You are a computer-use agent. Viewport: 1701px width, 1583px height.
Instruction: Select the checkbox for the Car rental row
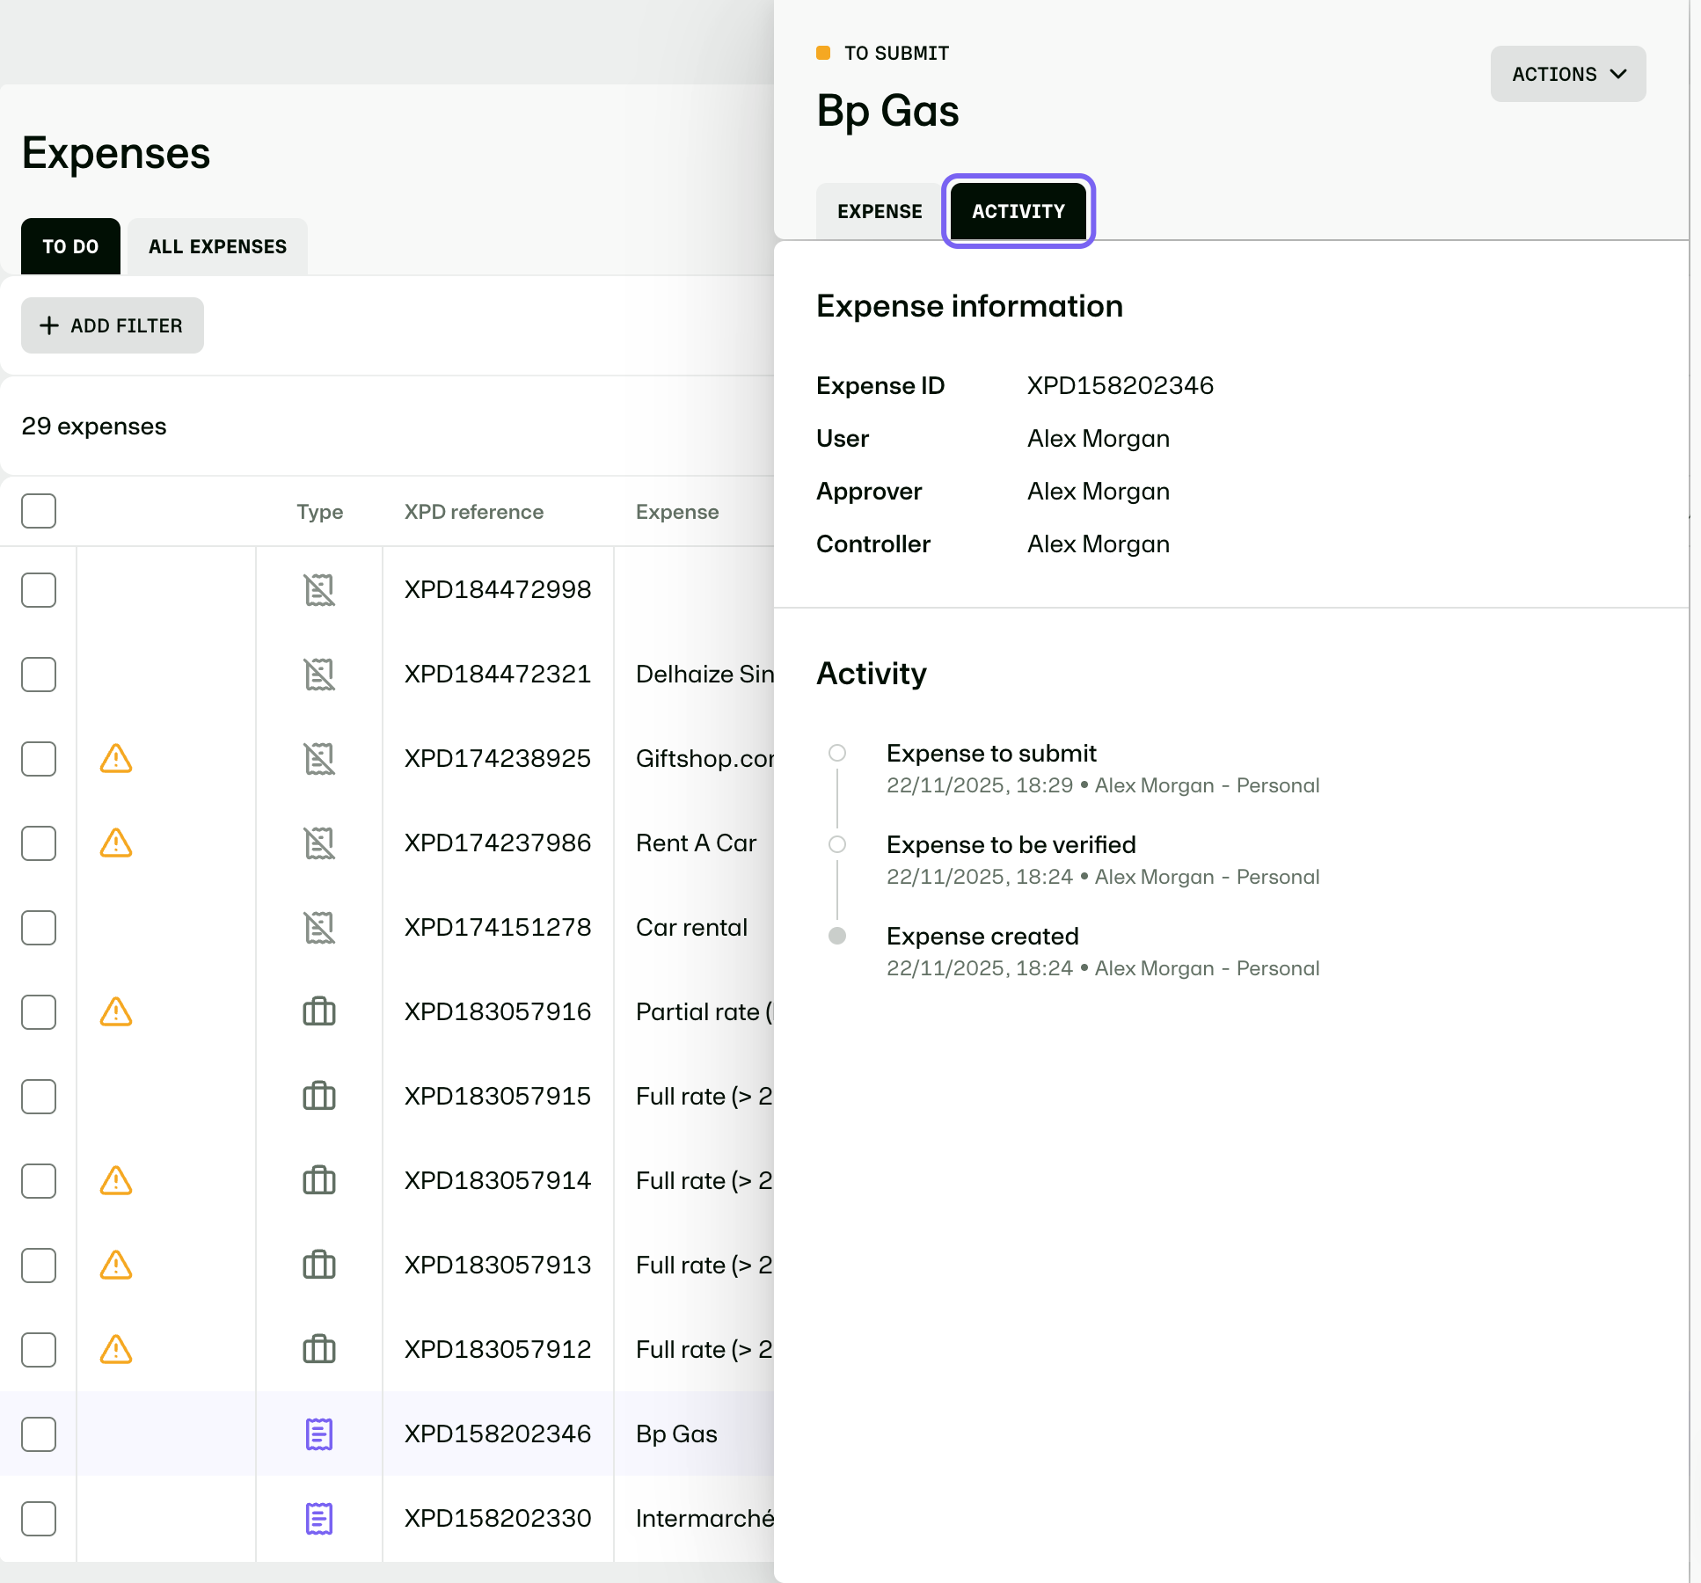[x=39, y=928]
